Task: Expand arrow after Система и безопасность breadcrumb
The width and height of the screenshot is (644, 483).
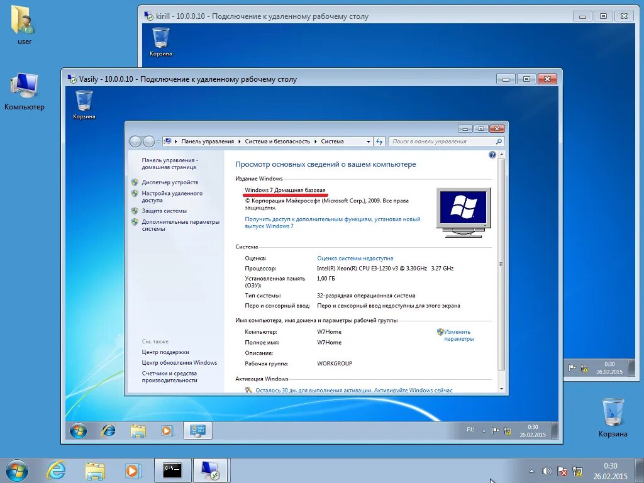Action: coord(316,142)
